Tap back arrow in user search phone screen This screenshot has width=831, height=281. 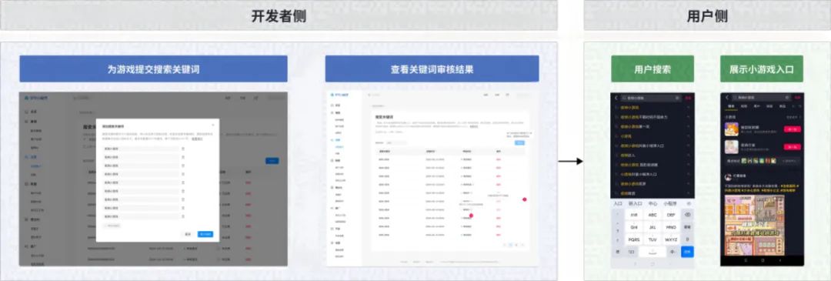click(616, 98)
